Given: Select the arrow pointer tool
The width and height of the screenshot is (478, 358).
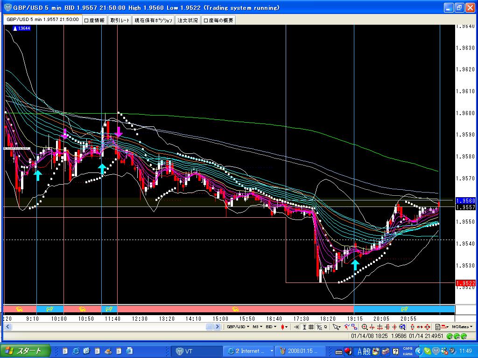Looking at the screenshot, I should coord(335,327).
